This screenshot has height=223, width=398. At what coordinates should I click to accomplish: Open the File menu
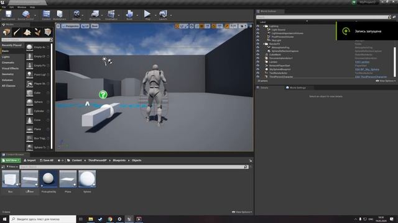[x=4, y=7]
